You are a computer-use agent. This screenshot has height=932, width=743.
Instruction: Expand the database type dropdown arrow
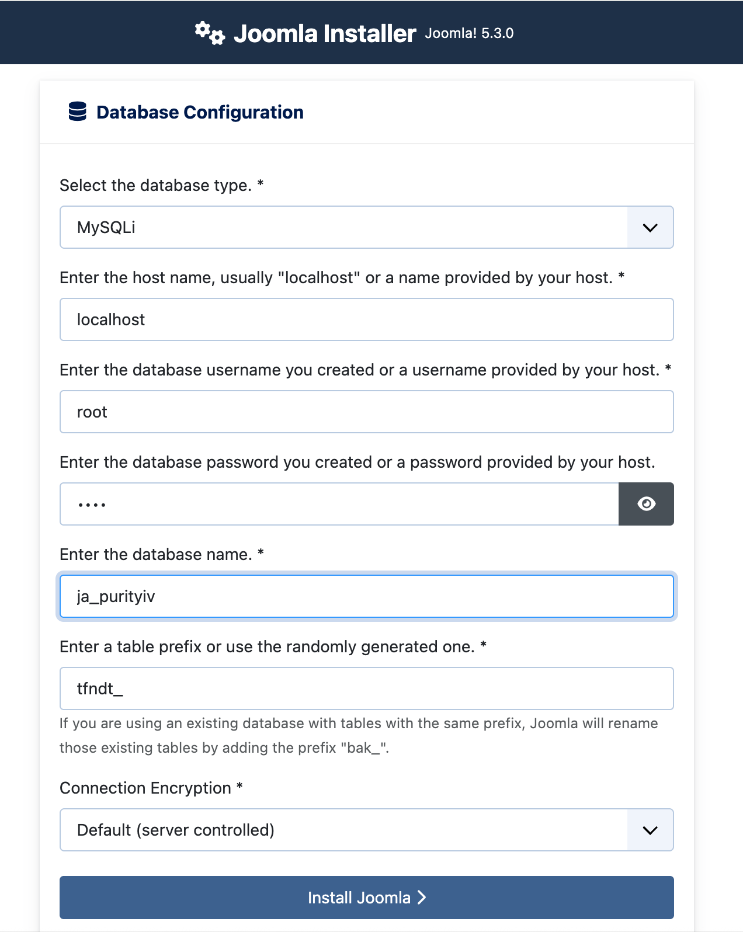coord(650,228)
